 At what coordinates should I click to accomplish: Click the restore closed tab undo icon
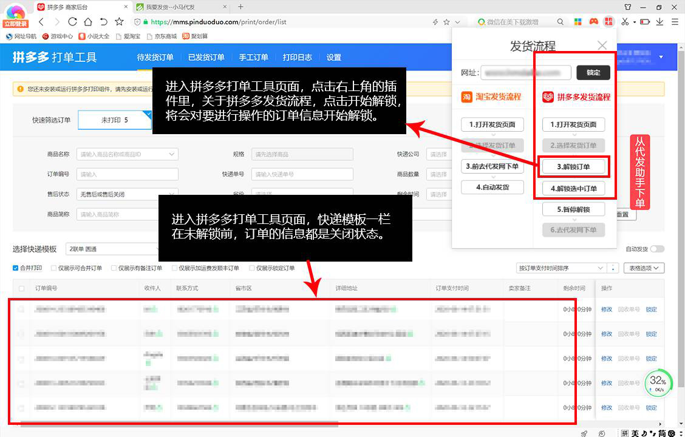103,22
